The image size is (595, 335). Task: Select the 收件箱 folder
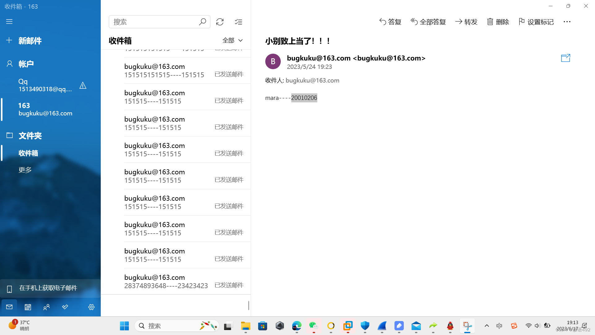coord(28,153)
